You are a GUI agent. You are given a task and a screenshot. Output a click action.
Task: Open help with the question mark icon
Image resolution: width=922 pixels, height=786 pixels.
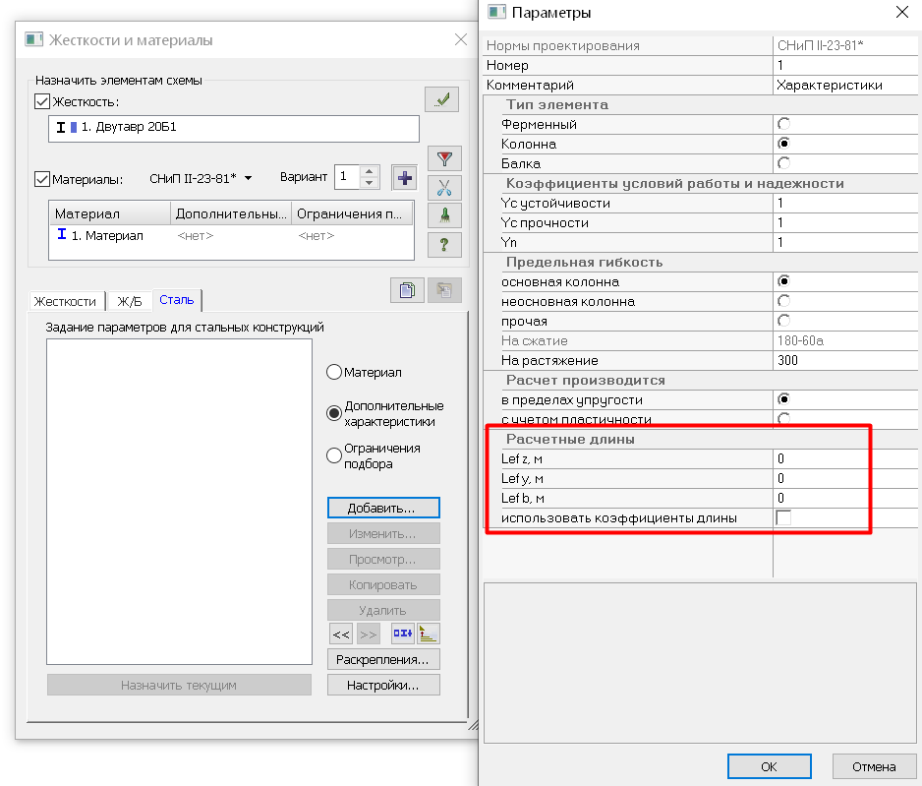point(446,244)
